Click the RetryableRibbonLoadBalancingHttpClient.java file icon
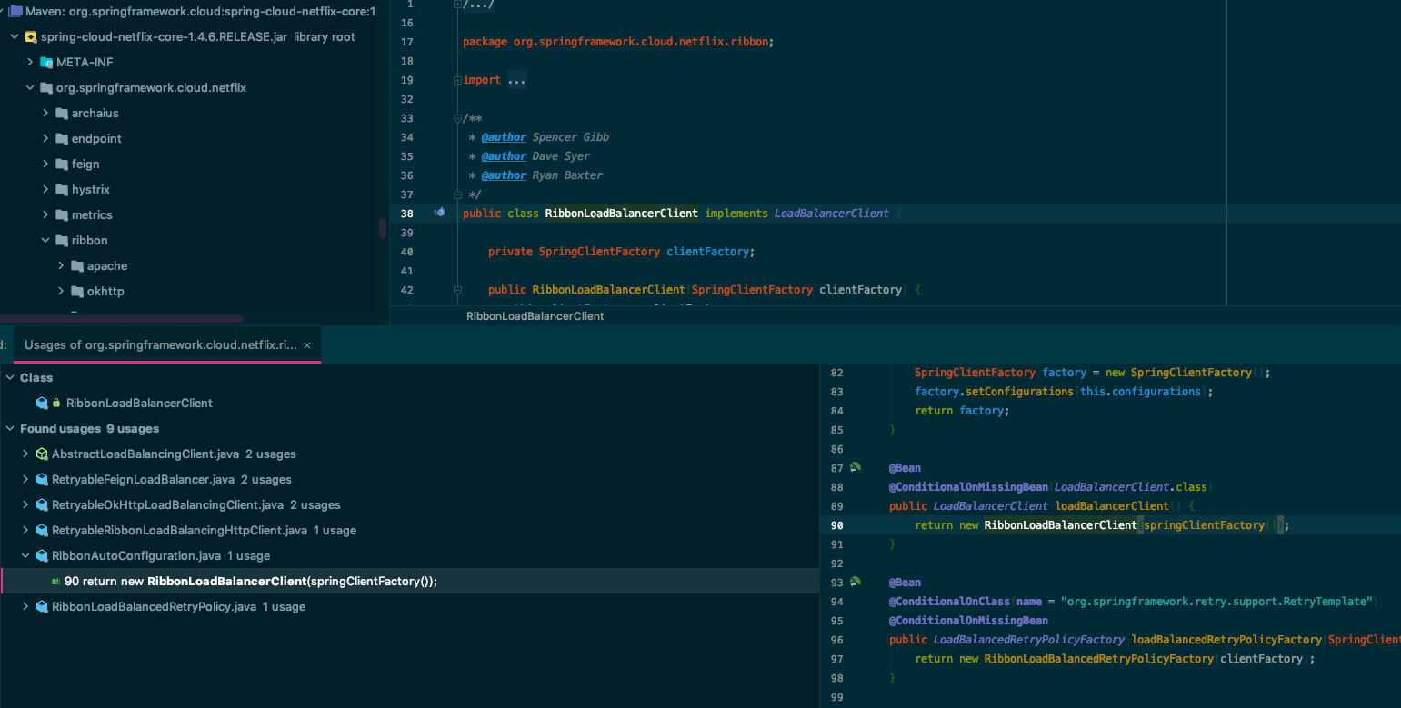The image size is (1401, 708). click(x=42, y=530)
